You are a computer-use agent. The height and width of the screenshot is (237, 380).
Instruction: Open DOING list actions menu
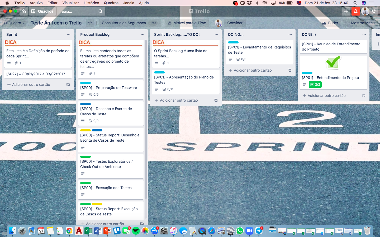[x=290, y=34]
